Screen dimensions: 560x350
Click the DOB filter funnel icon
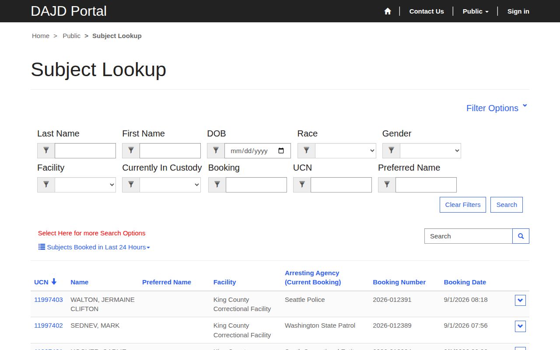(216, 150)
